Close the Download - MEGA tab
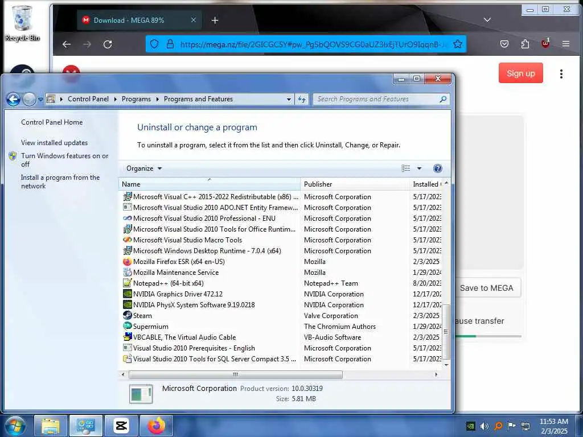 click(x=194, y=20)
